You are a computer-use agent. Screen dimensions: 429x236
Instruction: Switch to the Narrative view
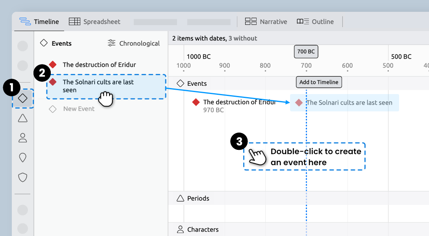coord(266,22)
